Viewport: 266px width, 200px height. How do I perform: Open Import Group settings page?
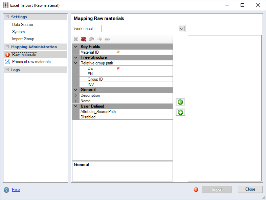pyautogui.click(x=23, y=39)
